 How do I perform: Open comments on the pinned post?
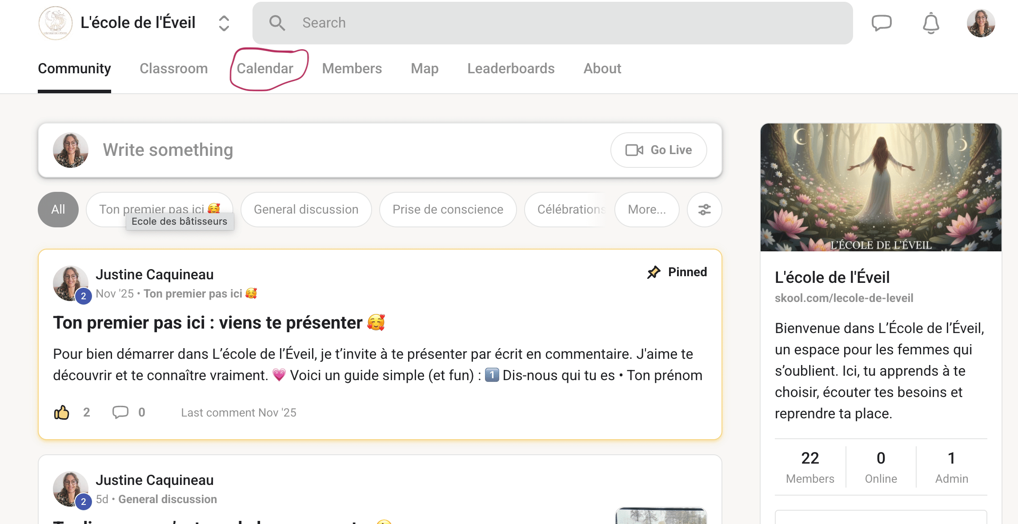click(x=120, y=413)
